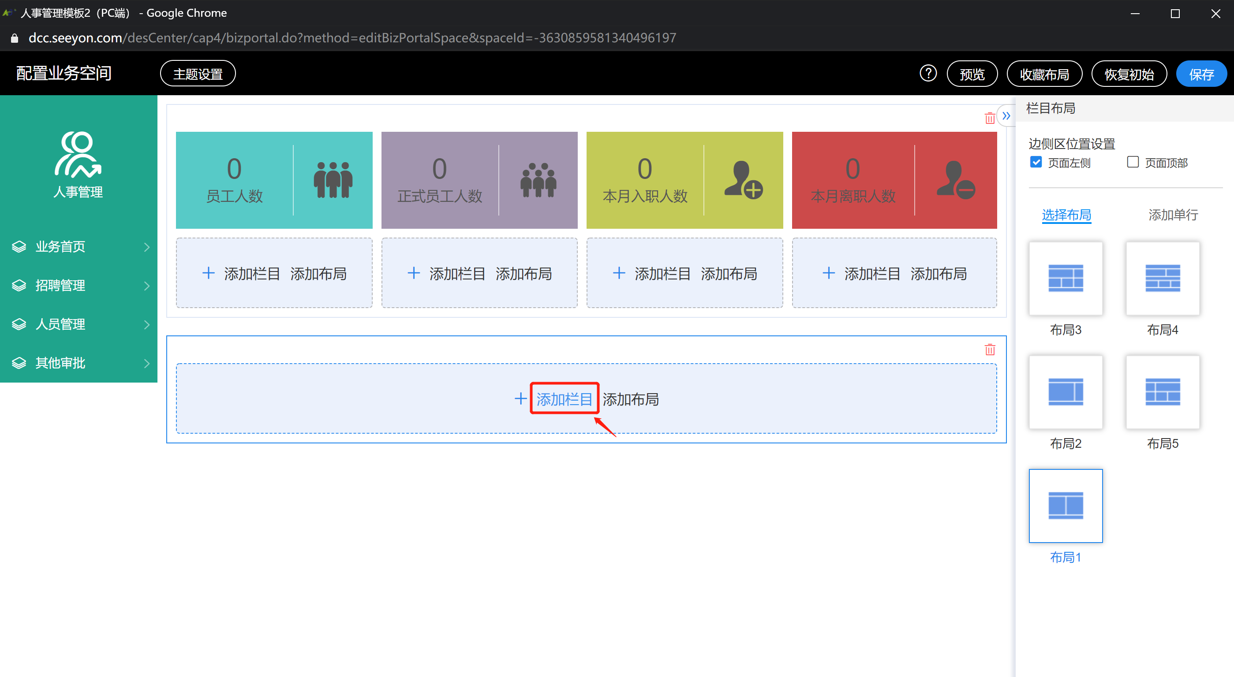Save with the 保存 button
Image resolution: width=1234 pixels, height=677 pixels.
coord(1201,74)
